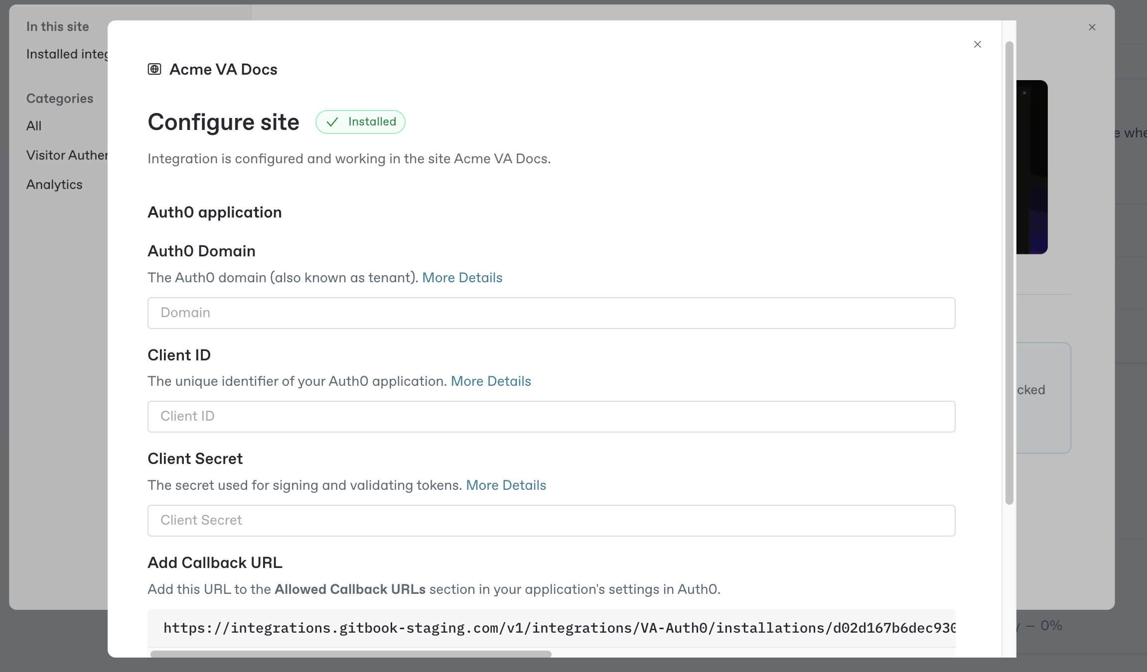This screenshot has width=1147, height=672.
Task: Focus the Client Secret input
Action: (551, 521)
